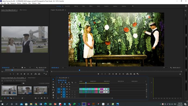Toggle Linked Selection in timeline

tap(66, 83)
